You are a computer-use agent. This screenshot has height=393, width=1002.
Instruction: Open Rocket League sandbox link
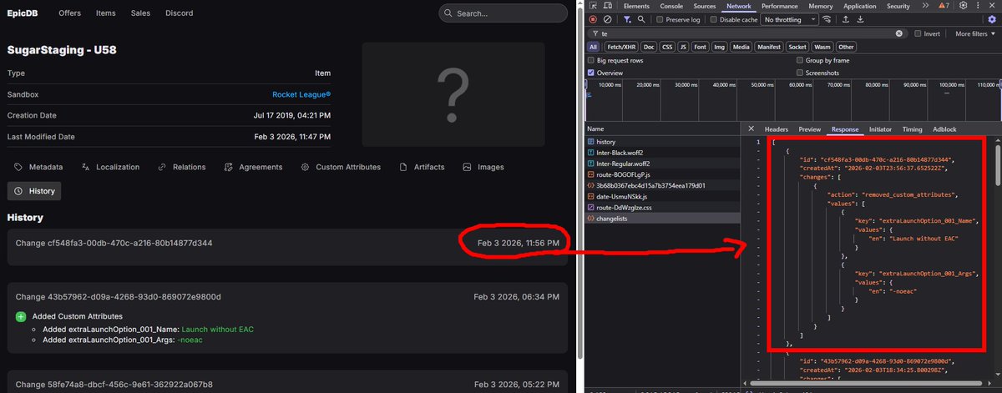pos(301,95)
